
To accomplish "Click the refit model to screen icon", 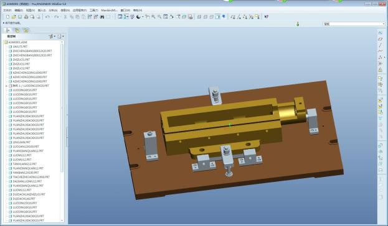I will [166, 17].
